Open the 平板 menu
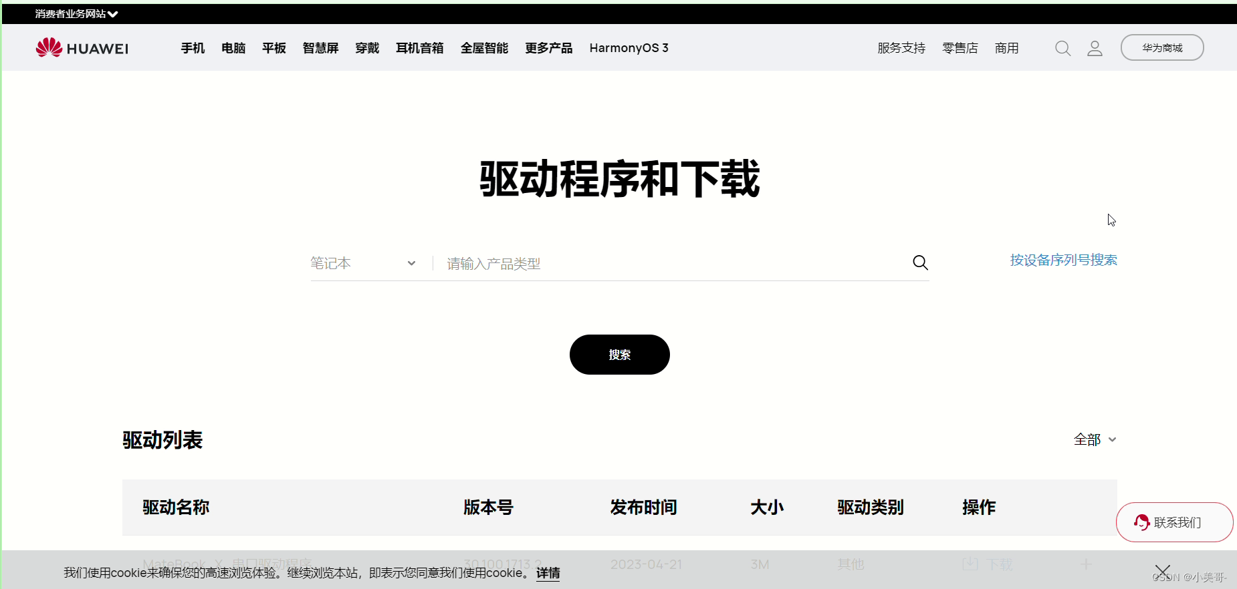This screenshot has height=589, width=1237. click(x=274, y=48)
